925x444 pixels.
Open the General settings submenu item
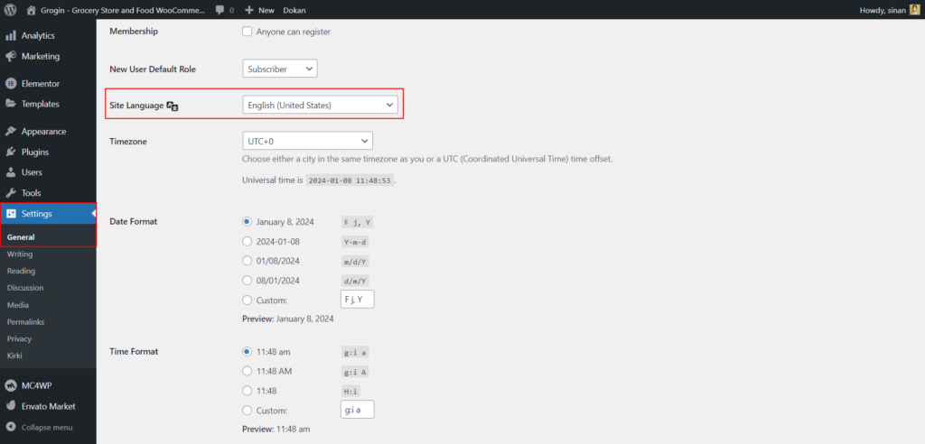21,237
